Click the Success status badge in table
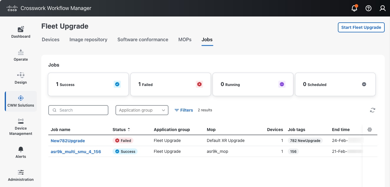This screenshot has width=390, height=187. pos(125,152)
